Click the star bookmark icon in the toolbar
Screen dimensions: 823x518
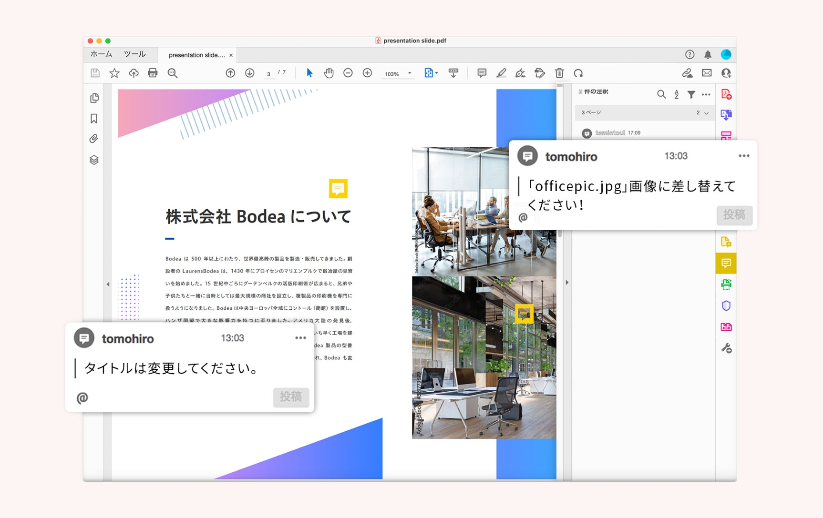(x=114, y=73)
